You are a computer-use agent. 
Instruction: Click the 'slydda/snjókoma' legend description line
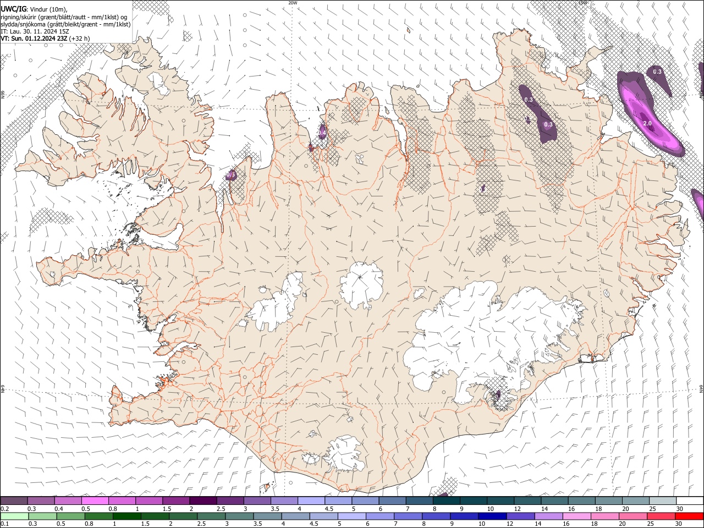65,24
